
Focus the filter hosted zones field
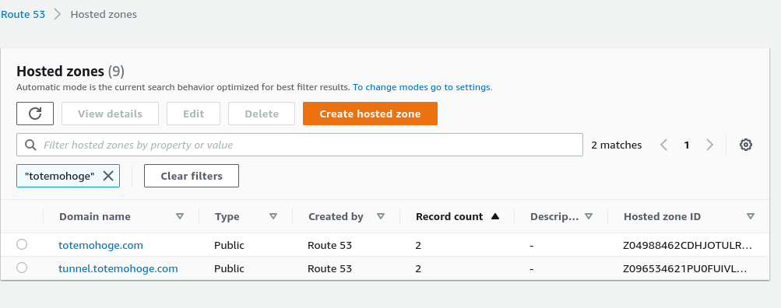pos(299,145)
